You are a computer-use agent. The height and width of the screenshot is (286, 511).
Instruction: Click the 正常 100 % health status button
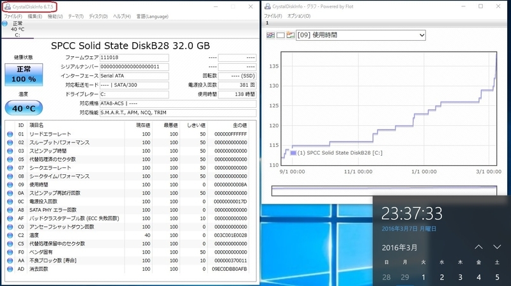pos(24,75)
